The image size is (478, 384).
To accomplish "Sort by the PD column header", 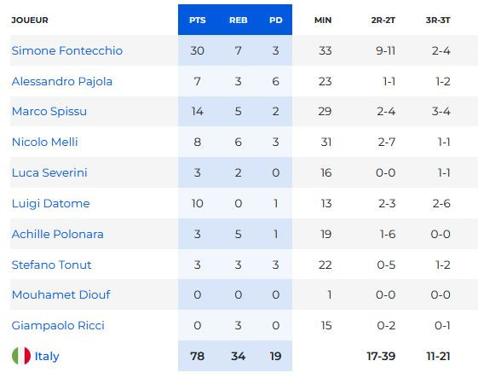I will click(276, 20).
